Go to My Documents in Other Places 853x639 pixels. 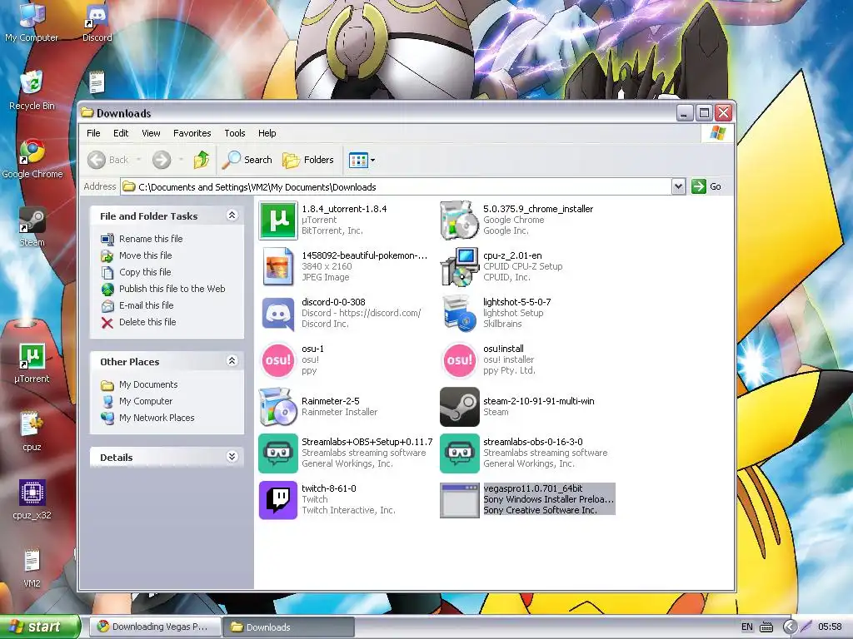[148, 384]
